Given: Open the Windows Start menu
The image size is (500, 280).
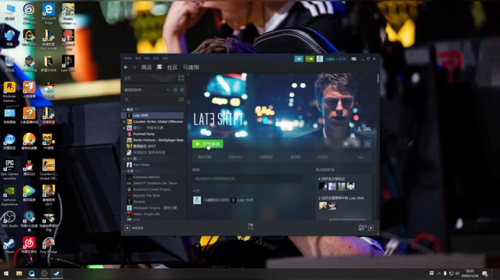Looking at the screenshot, I should [x=6, y=274].
